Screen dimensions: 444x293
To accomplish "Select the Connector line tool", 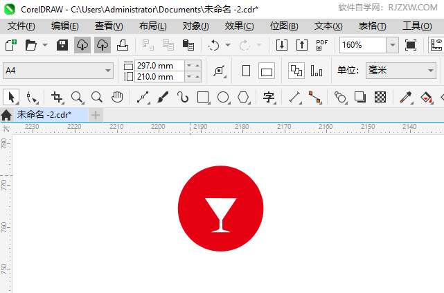I will [315, 98].
